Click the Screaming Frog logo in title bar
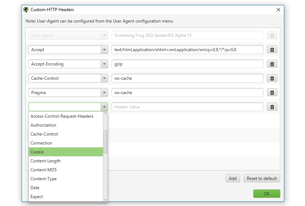 [26, 10]
